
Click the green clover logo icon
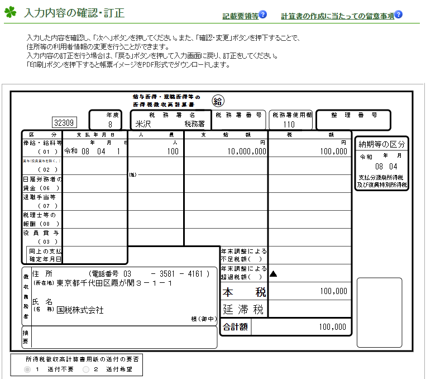10,12
